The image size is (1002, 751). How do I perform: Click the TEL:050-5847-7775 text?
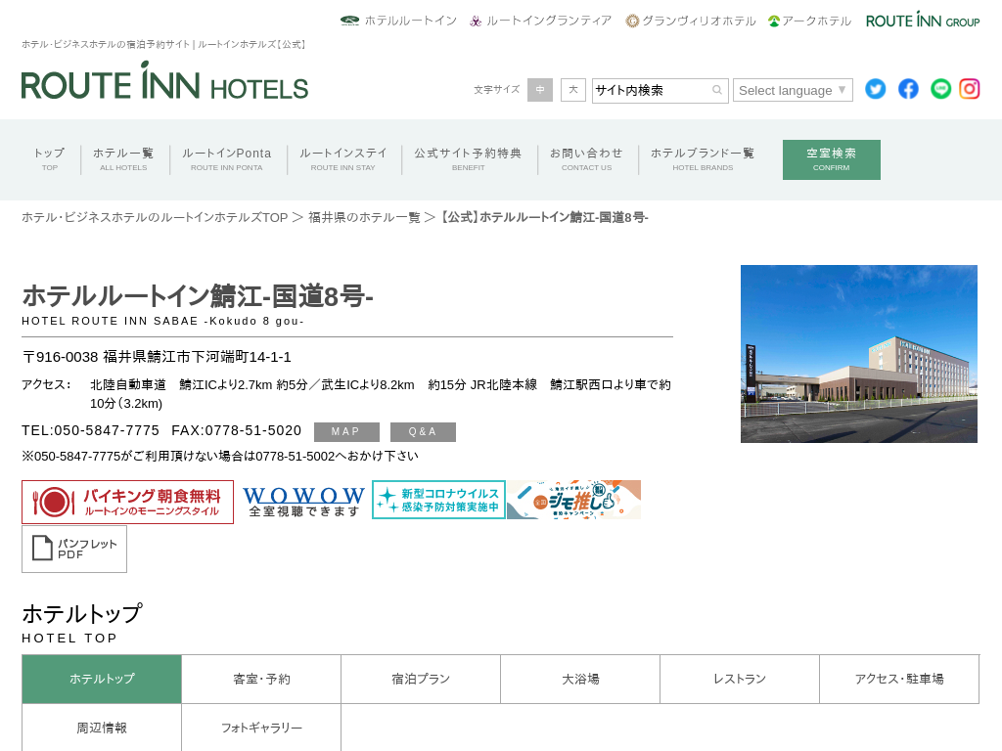[91, 431]
